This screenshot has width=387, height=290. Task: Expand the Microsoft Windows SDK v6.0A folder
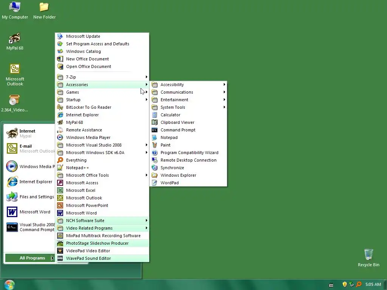tap(102, 153)
